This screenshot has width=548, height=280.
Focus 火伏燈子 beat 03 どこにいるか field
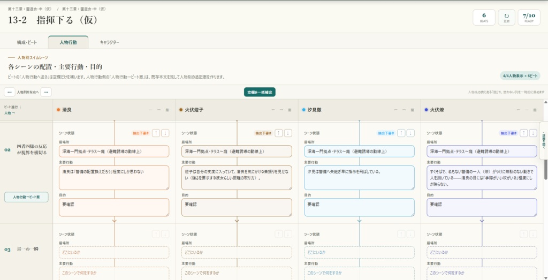click(x=237, y=252)
